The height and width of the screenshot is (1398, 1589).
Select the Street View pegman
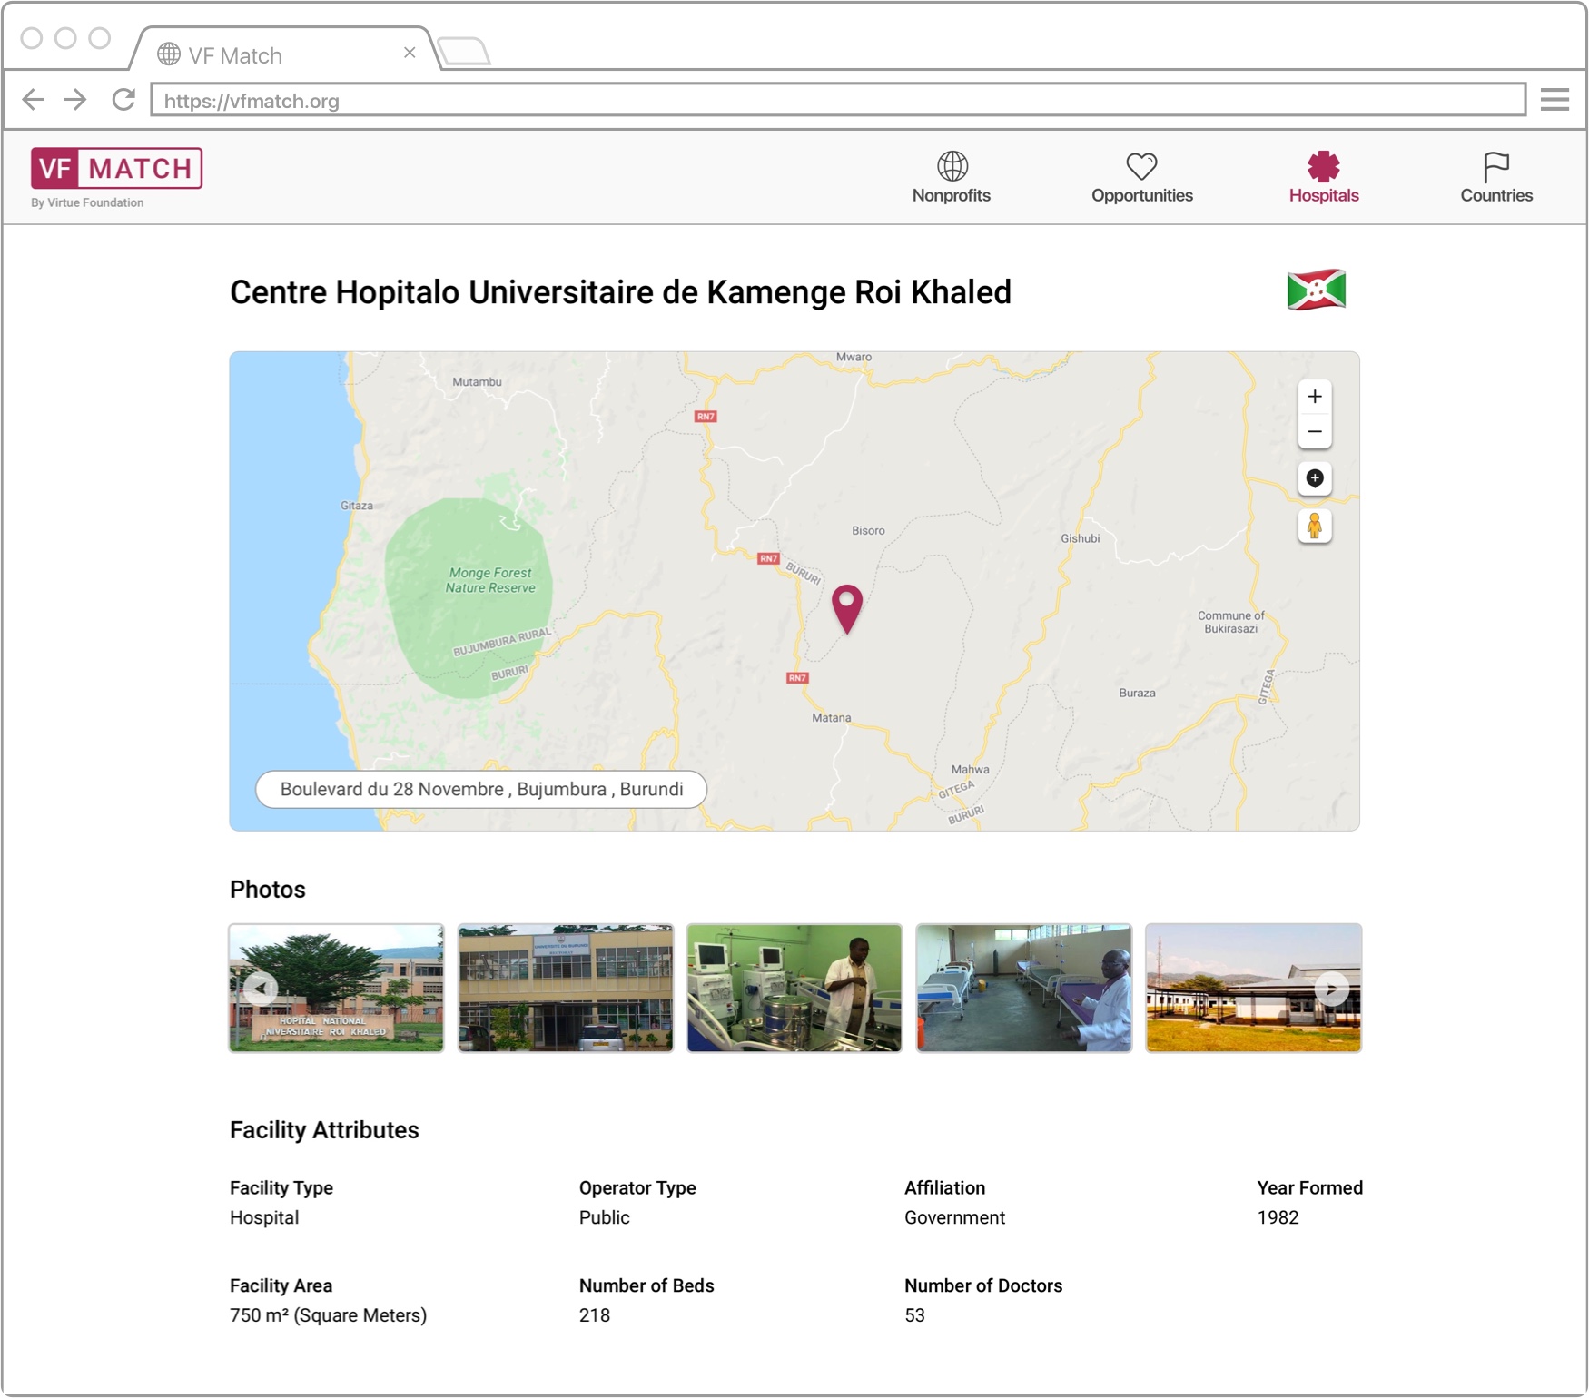1314,527
